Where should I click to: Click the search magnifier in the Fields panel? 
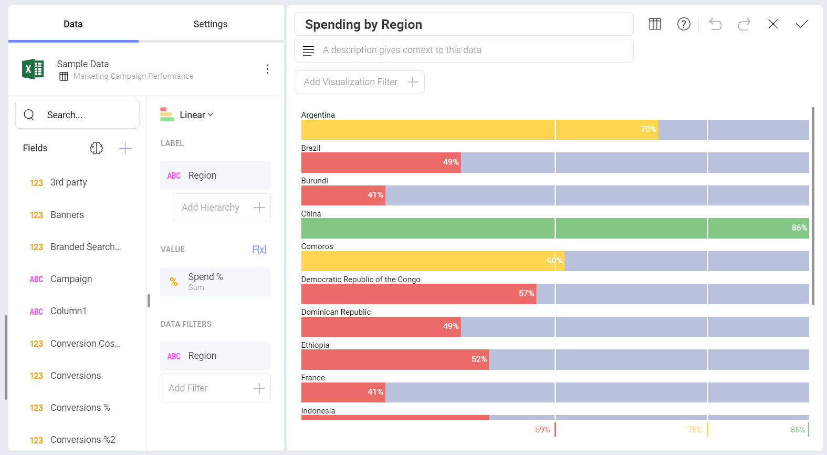point(29,114)
